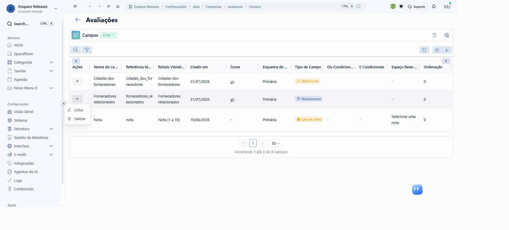Open the notifications bell
This screenshot has width=509, height=230.
click(434, 6)
